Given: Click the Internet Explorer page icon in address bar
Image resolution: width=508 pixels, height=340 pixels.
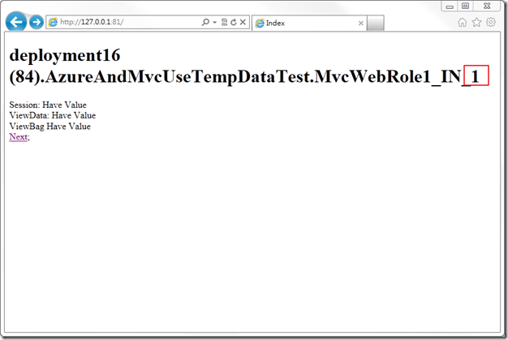Looking at the screenshot, I should 53,22.
